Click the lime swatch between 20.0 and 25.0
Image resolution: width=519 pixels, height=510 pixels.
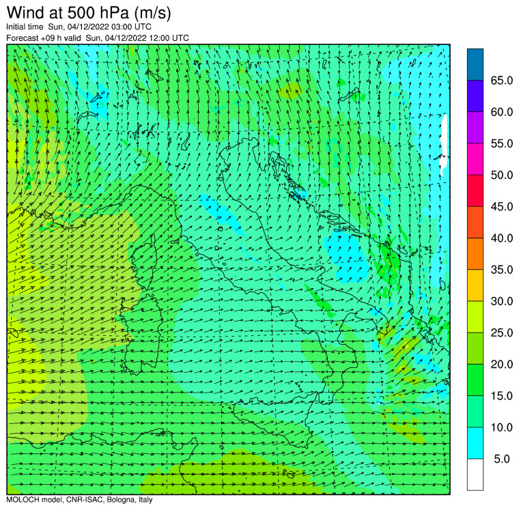(475, 348)
